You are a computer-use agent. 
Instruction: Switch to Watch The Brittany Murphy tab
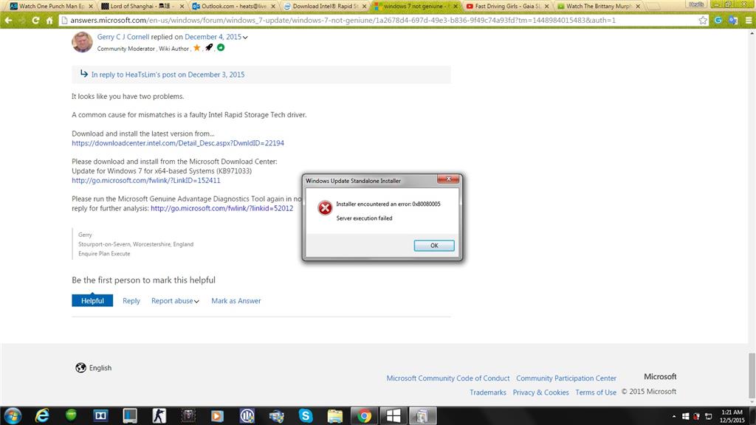click(598, 6)
